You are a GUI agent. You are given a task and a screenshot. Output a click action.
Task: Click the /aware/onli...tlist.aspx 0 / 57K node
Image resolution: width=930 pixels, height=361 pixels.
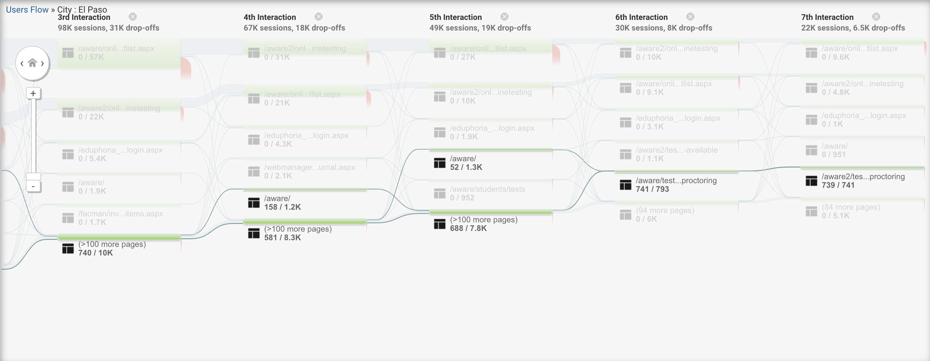coord(119,53)
